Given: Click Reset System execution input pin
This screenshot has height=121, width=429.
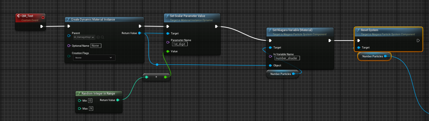Looking at the screenshot, I should pos(359,41).
